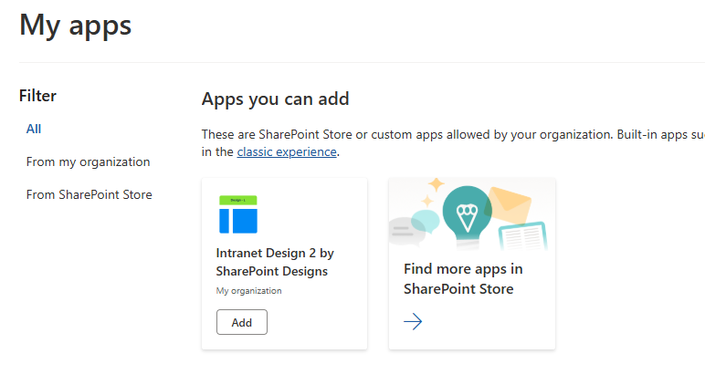Screen dimensions: 705x385
Task: Open the classic experience link
Action: (x=287, y=151)
